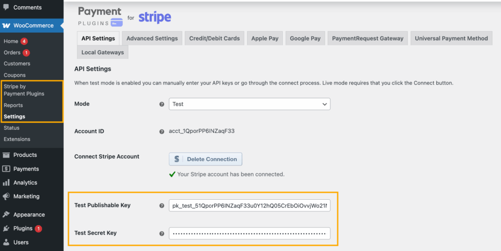
Task: Click the help icon next to Account ID
Action: (x=161, y=131)
